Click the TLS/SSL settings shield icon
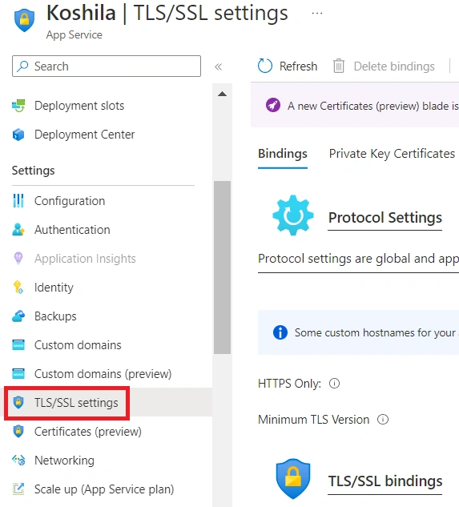Screen dimensions: 459x507 (18, 403)
